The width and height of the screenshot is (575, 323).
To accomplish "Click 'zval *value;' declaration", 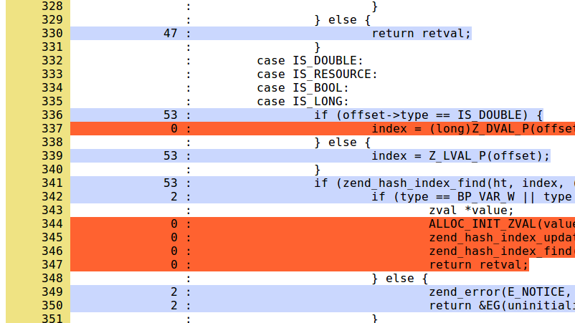I will pos(471,211).
